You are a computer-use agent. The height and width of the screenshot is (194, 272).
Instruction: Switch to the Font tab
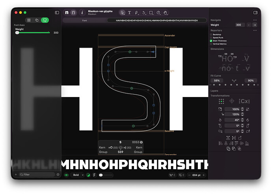(x=85, y=21)
